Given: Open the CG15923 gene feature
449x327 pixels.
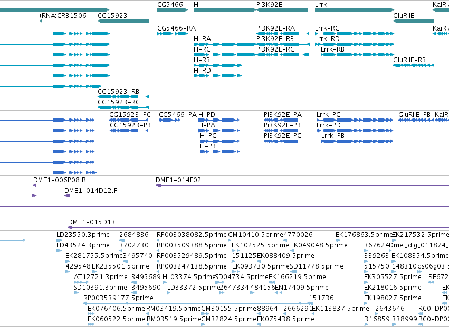Looking at the screenshot, I should tap(123, 21).
